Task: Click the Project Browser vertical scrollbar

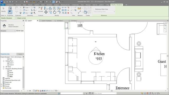Action: [x=24, y=77]
